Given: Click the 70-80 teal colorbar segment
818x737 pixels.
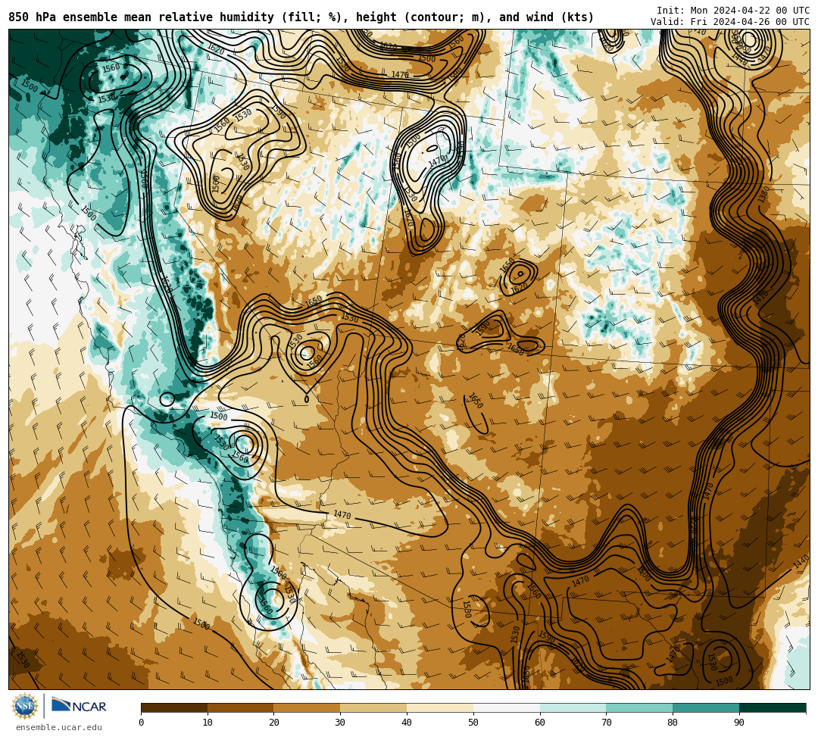Looking at the screenshot, I should tap(639, 707).
